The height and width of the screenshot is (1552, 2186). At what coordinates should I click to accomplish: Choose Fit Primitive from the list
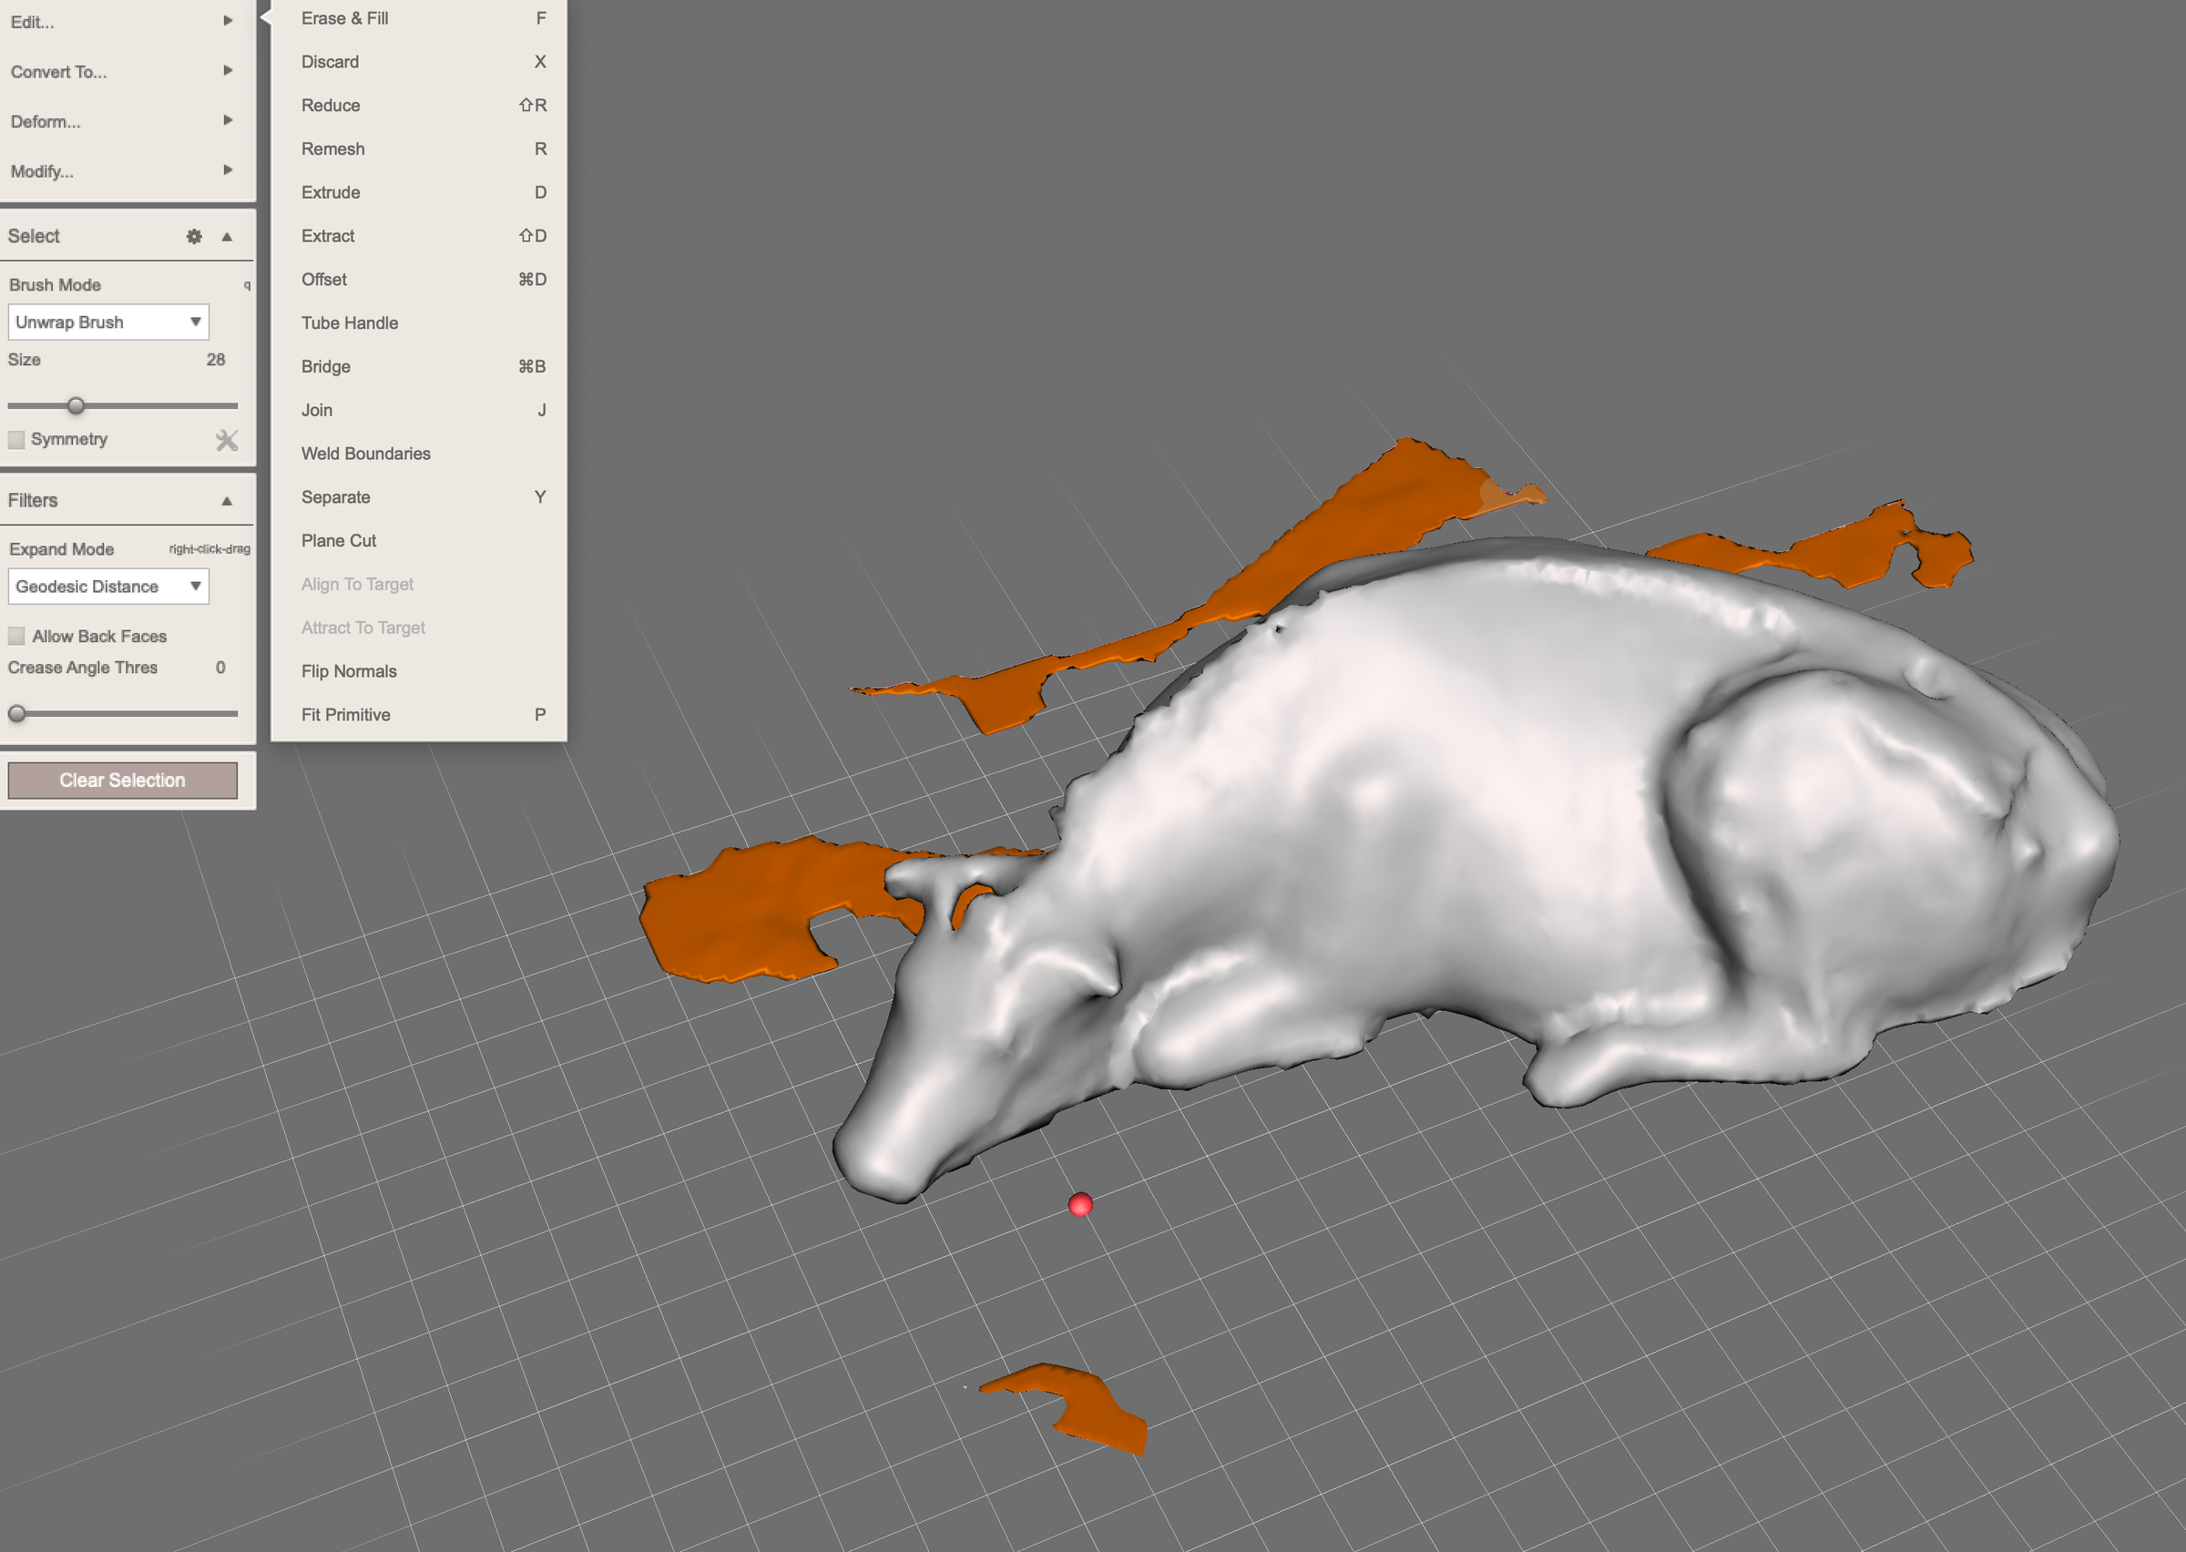(x=345, y=714)
